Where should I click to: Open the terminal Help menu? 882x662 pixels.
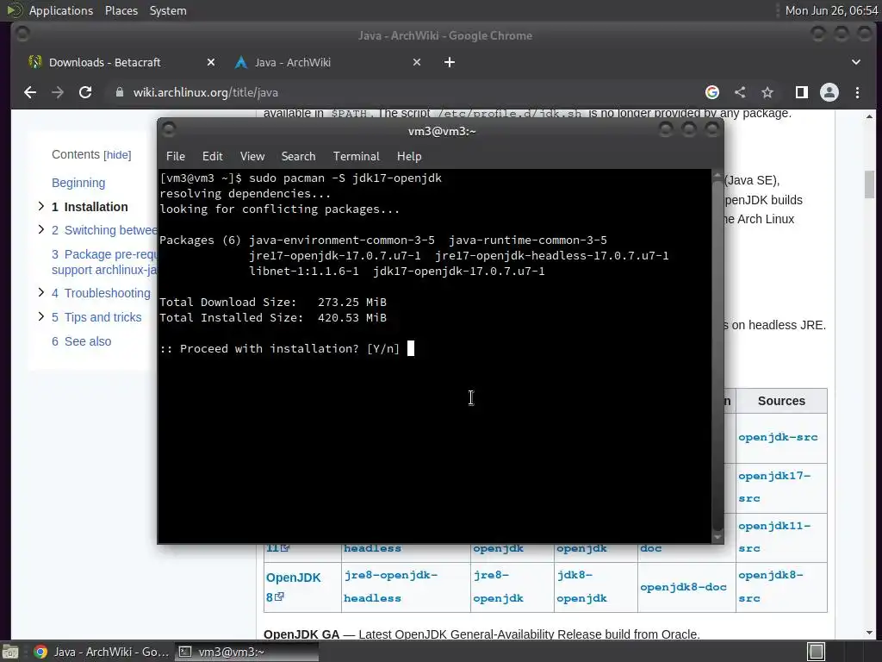(x=409, y=157)
